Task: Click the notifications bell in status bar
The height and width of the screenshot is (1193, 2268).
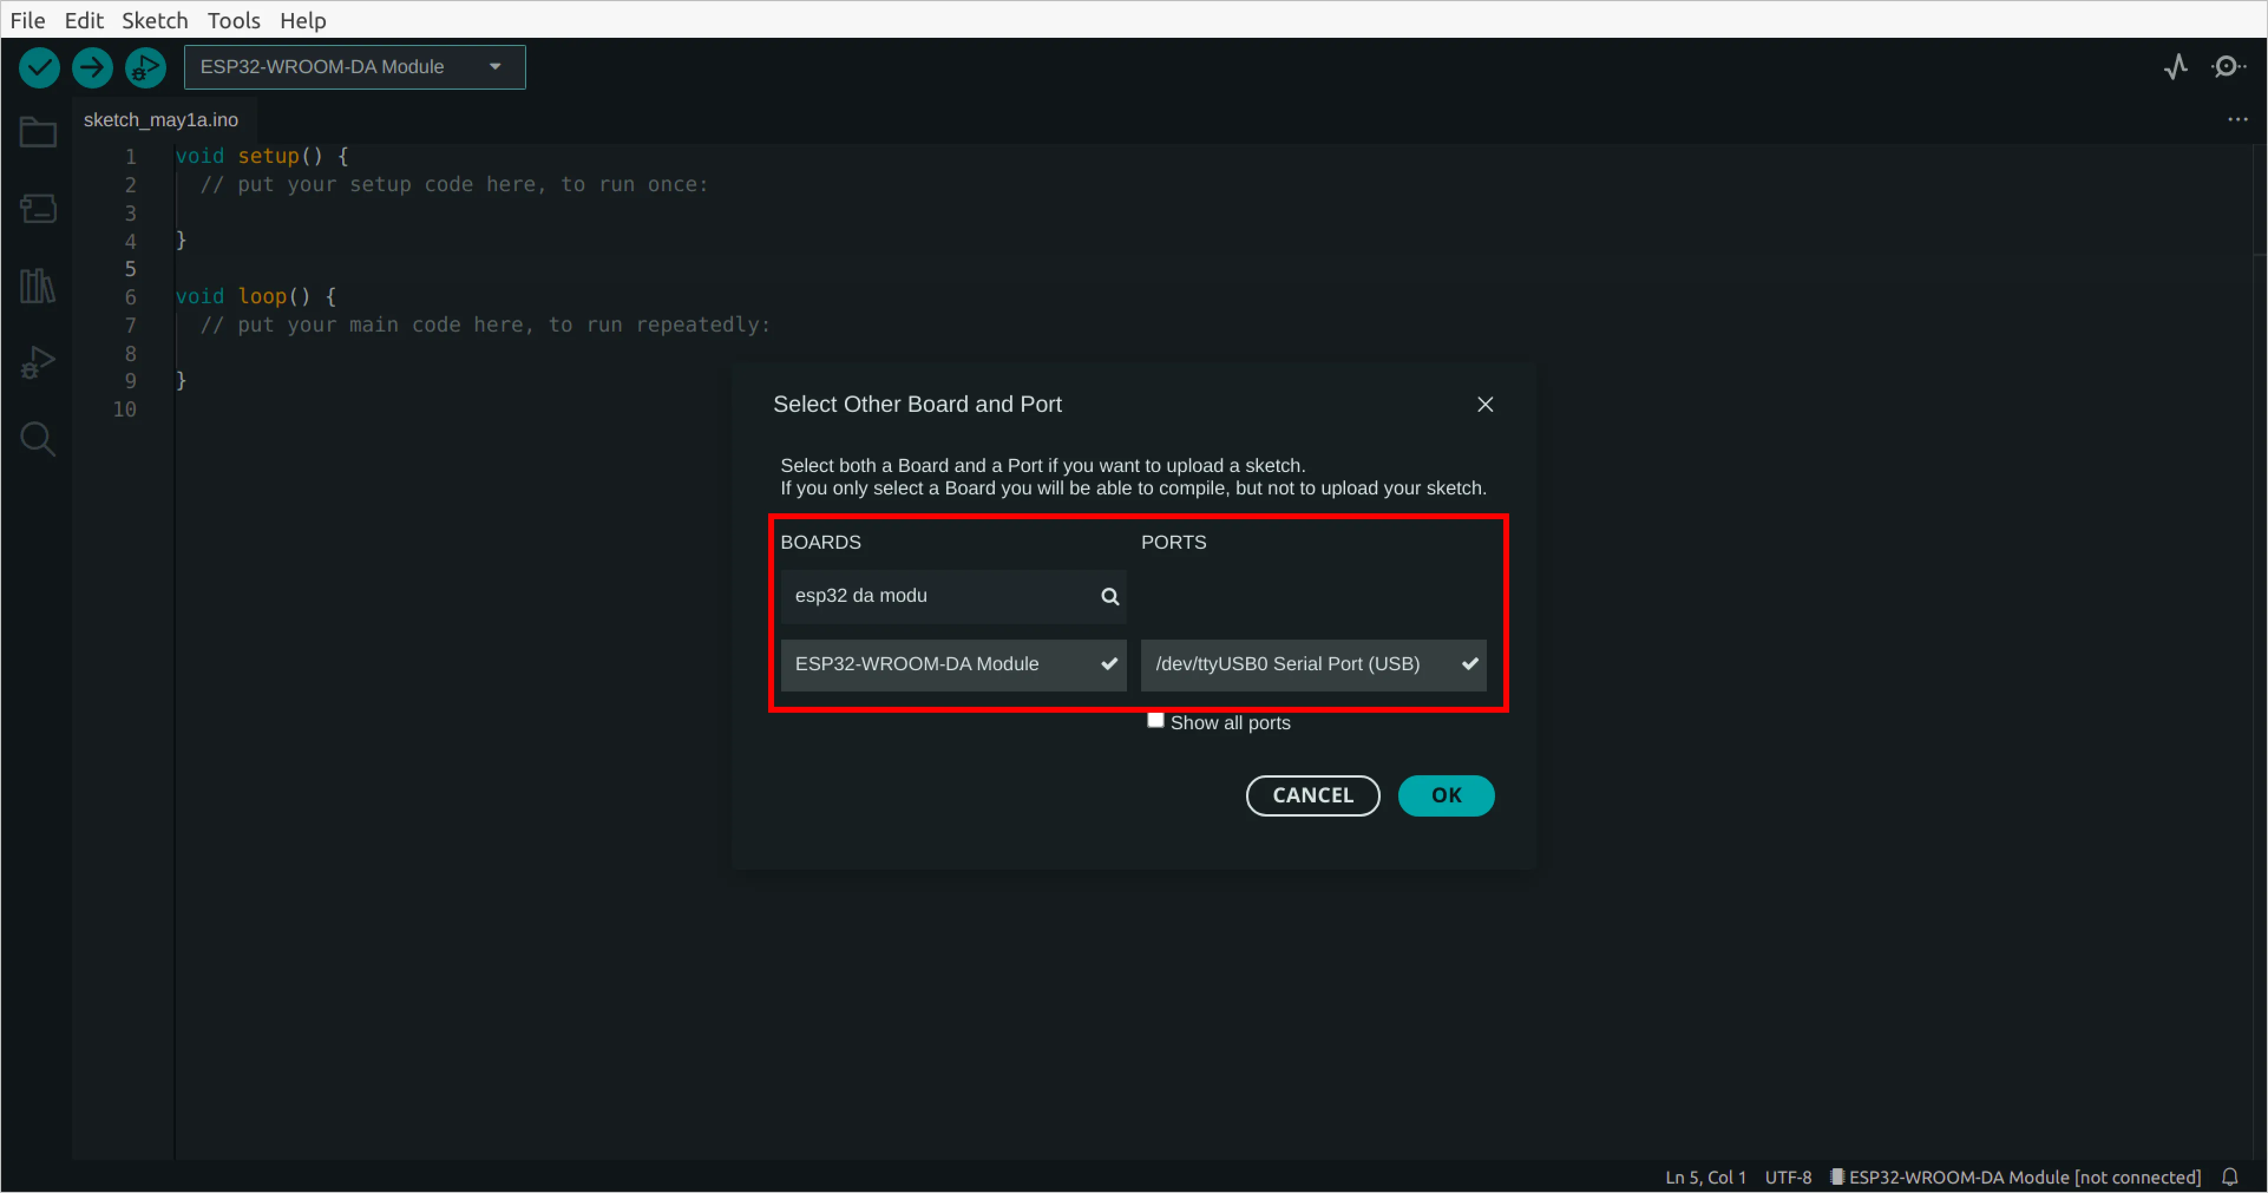Action: click(2229, 1176)
